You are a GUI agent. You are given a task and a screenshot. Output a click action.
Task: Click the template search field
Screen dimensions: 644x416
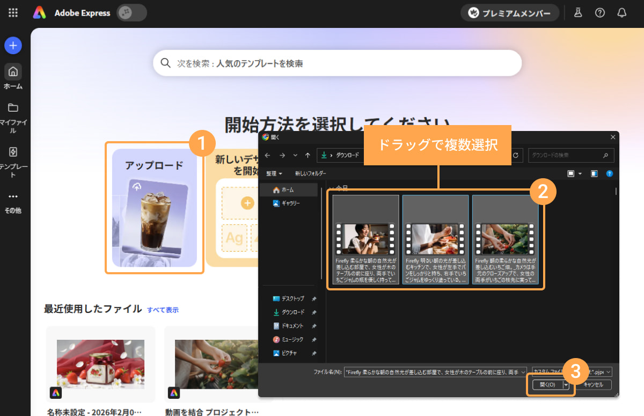(x=337, y=63)
